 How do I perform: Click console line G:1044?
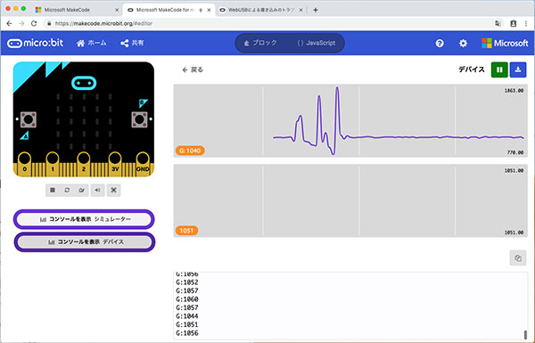[x=187, y=316]
